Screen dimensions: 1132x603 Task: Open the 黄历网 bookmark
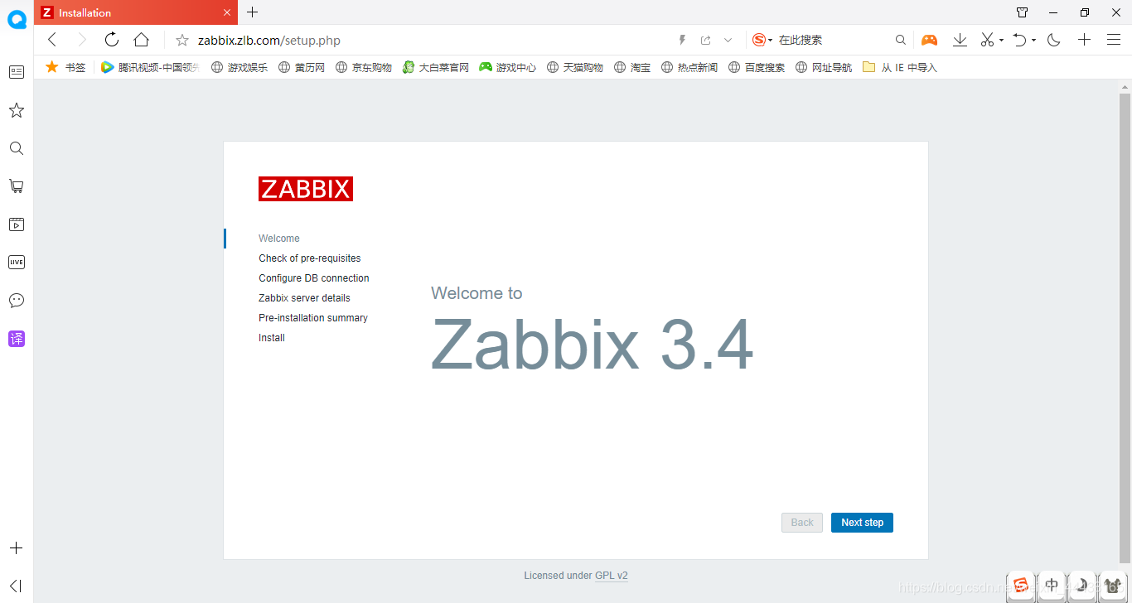click(x=302, y=67)
